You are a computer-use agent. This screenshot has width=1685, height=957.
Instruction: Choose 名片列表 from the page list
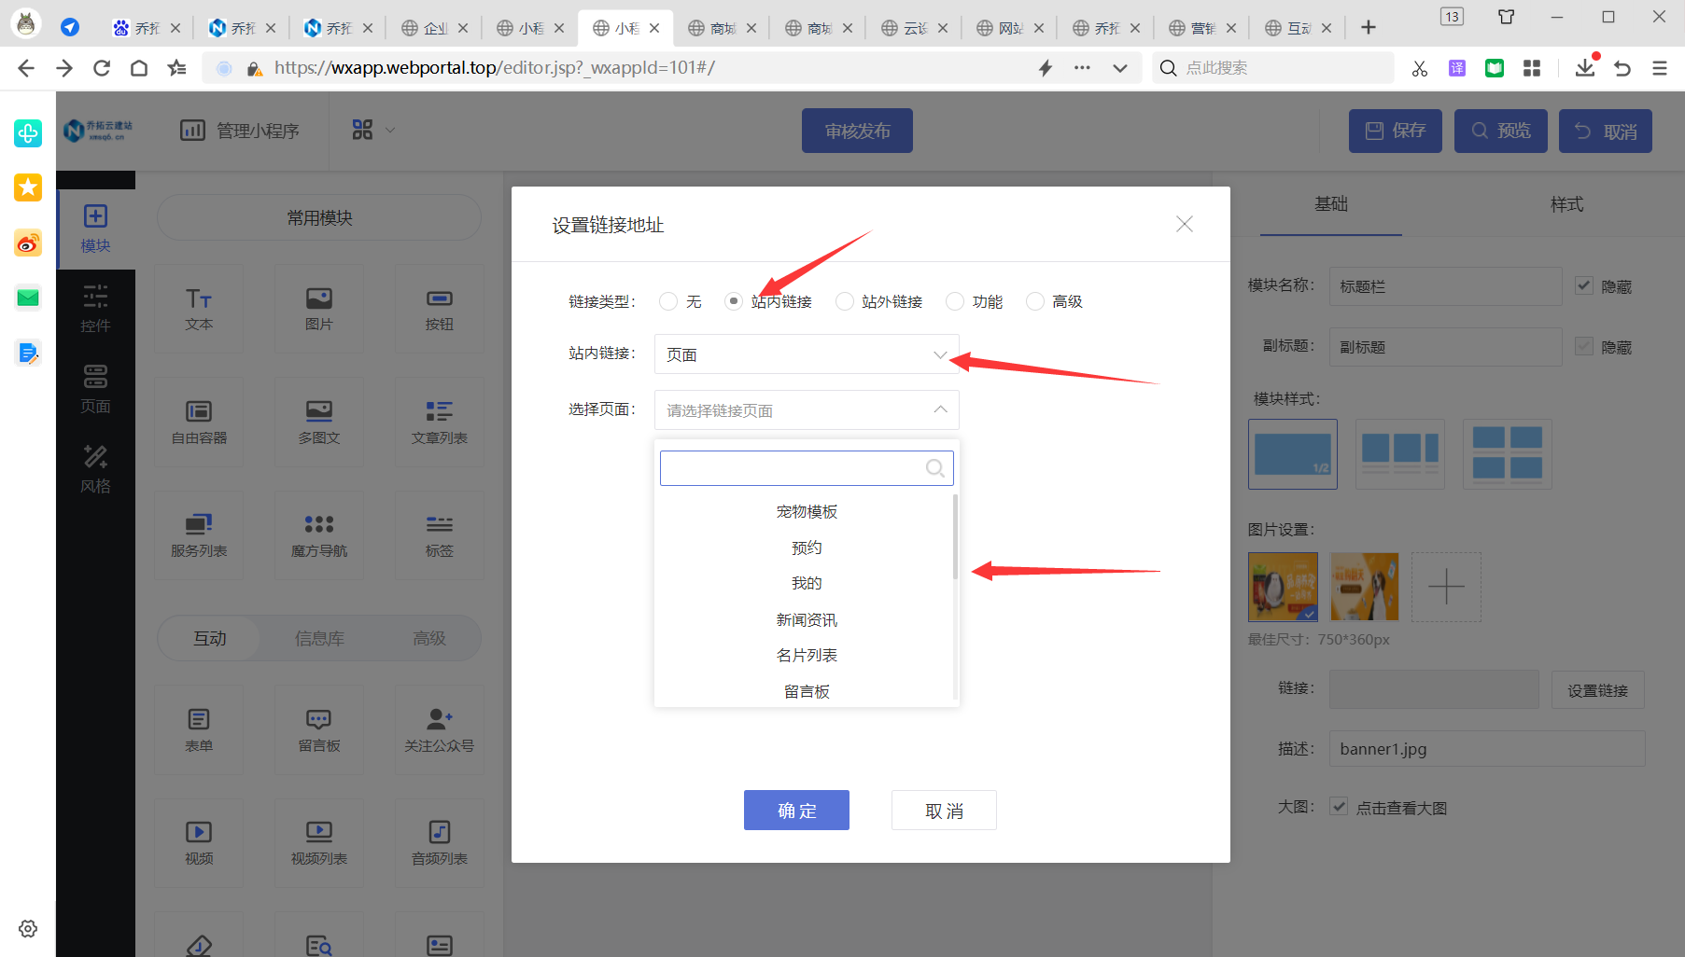click(807, 655)
